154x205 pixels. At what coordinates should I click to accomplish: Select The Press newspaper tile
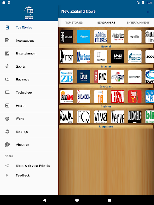[x=101, y=37]
